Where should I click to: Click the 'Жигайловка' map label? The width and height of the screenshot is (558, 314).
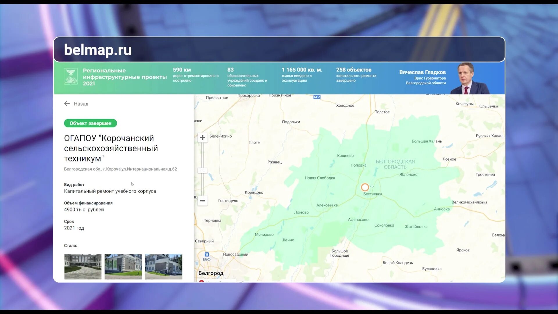coord(416,227)
